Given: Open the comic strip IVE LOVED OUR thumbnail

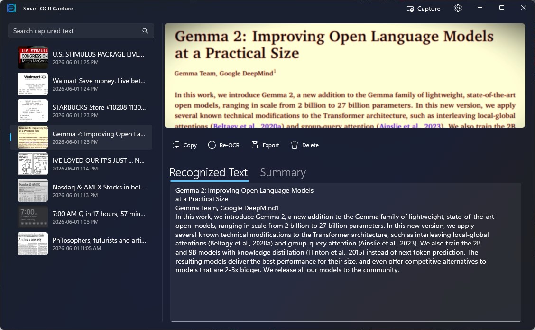Looking at the screenshot, I should [x=33, y=164].
